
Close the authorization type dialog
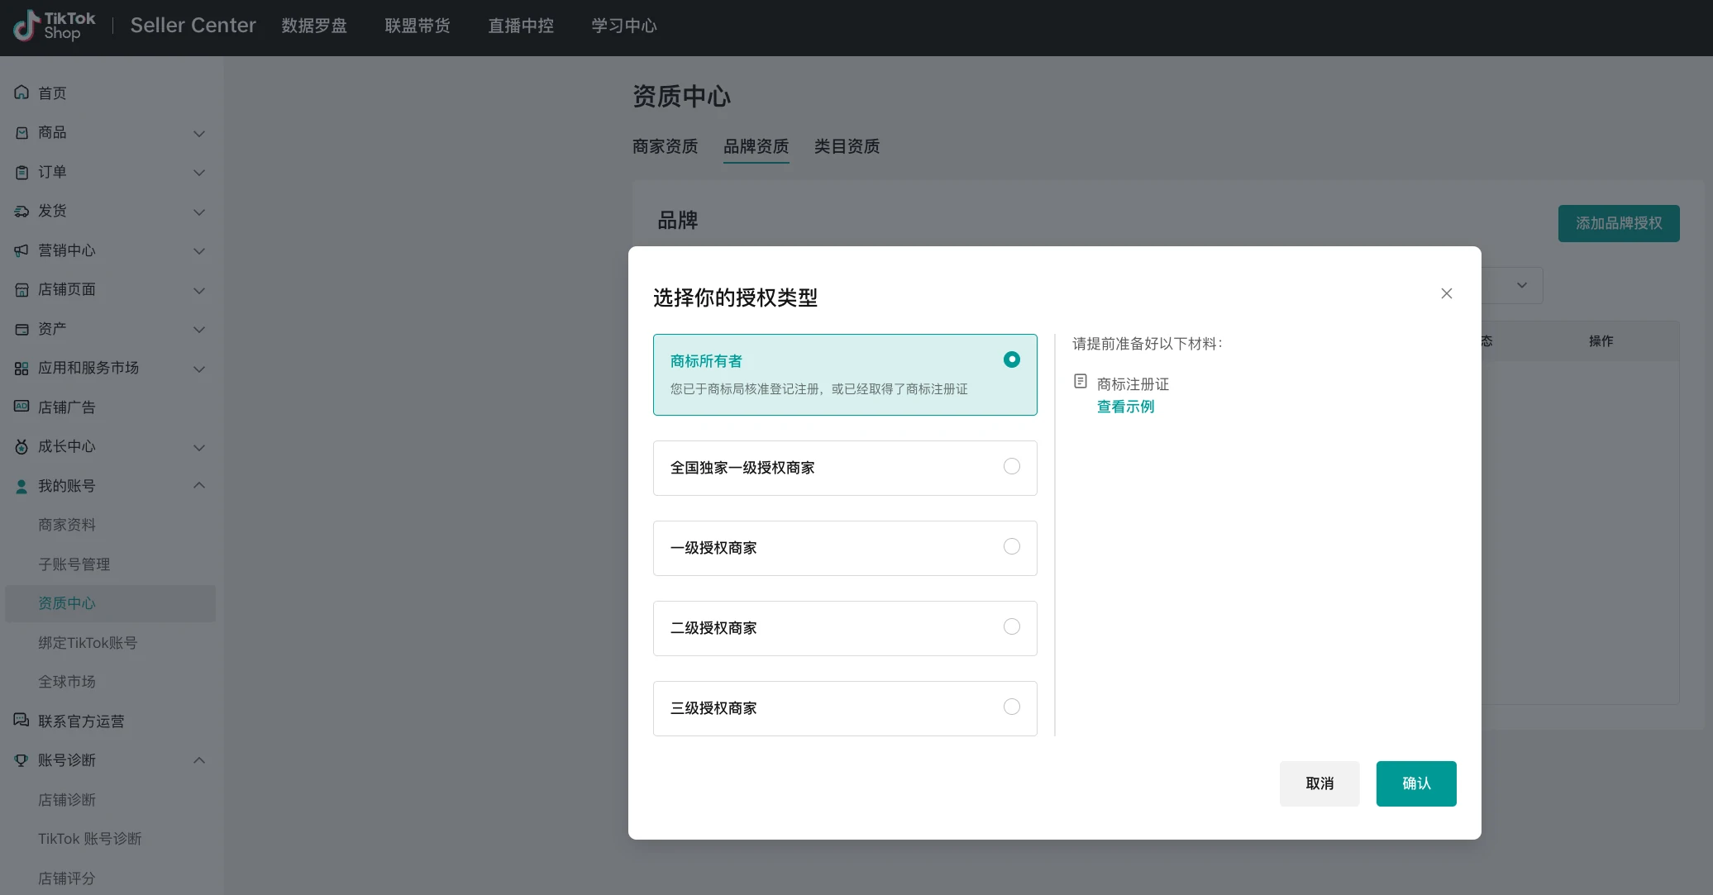point(1446,293)
